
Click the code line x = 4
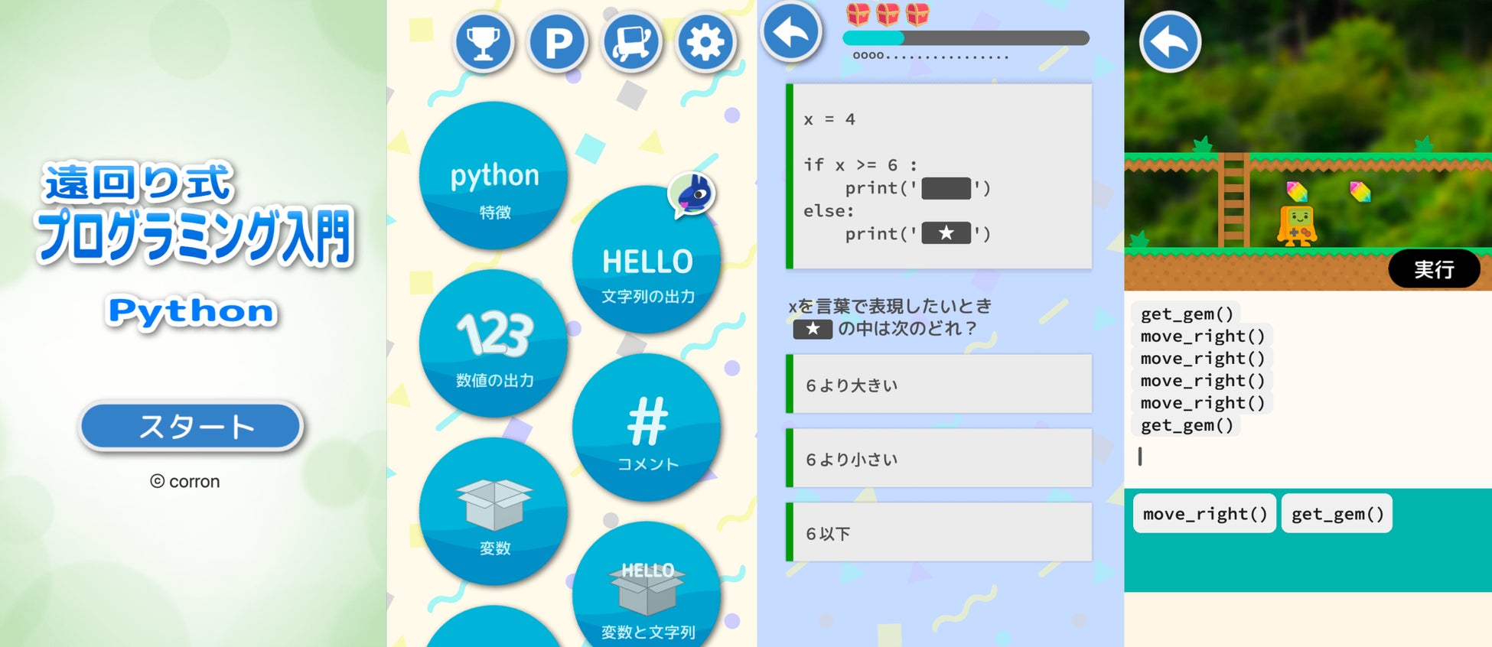point(829,119)
